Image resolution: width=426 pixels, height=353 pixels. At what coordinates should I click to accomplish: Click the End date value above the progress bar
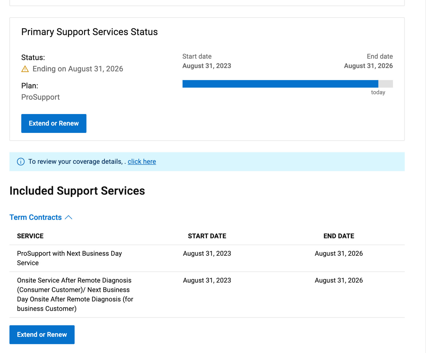[x=368, y=66]
